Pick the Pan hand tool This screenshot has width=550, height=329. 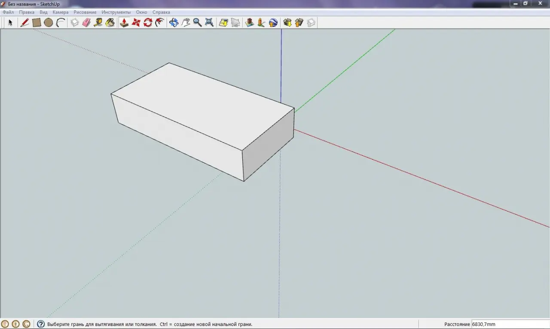click(186, 23)
